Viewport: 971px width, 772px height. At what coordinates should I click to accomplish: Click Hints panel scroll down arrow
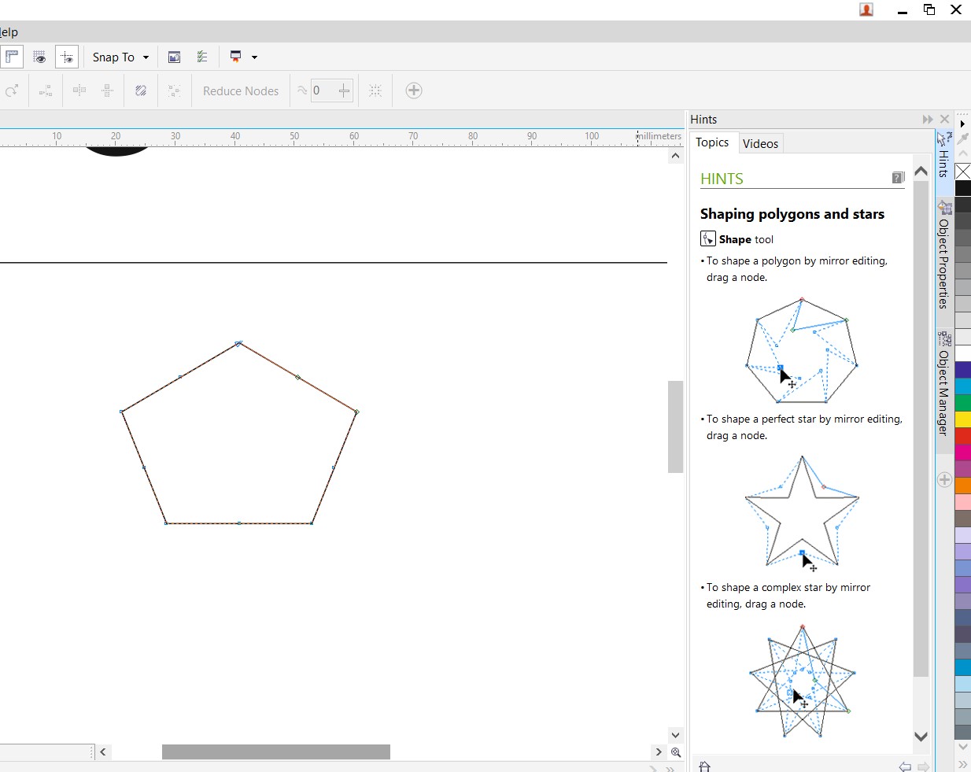point(921,737)
